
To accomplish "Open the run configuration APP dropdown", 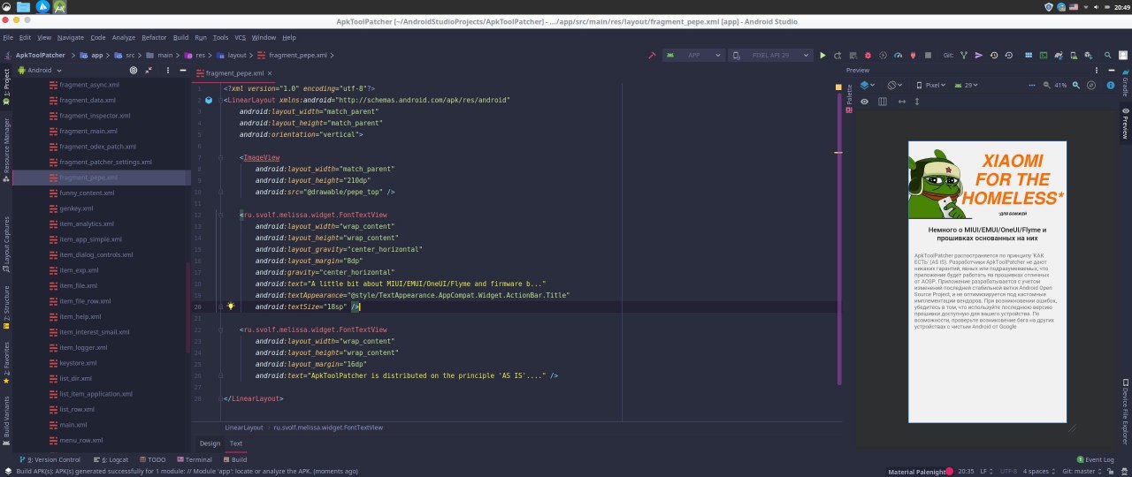I will point(693,55).
